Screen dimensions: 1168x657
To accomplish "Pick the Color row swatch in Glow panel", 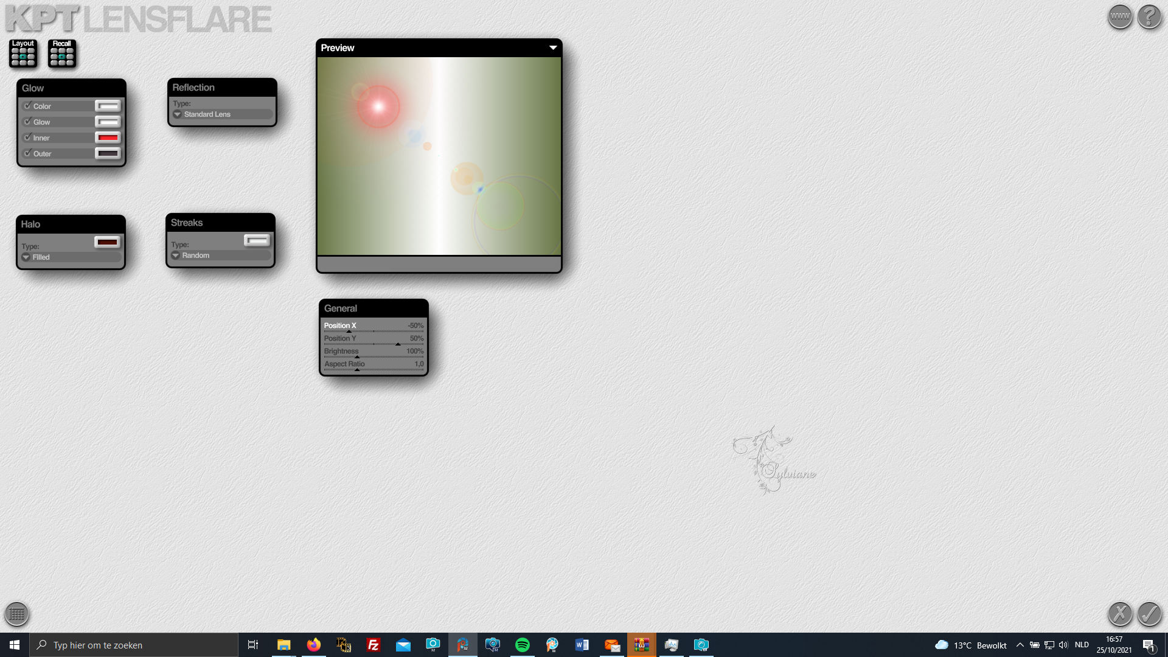I will (x=108, y=106).
